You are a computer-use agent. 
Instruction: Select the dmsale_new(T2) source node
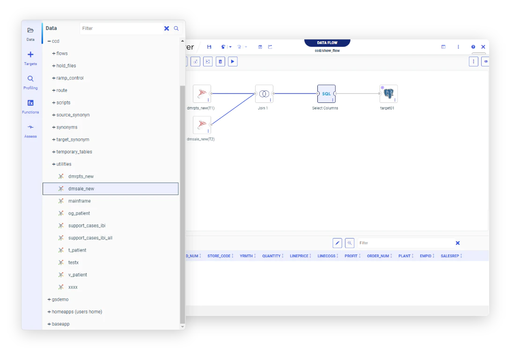point(202,125)
